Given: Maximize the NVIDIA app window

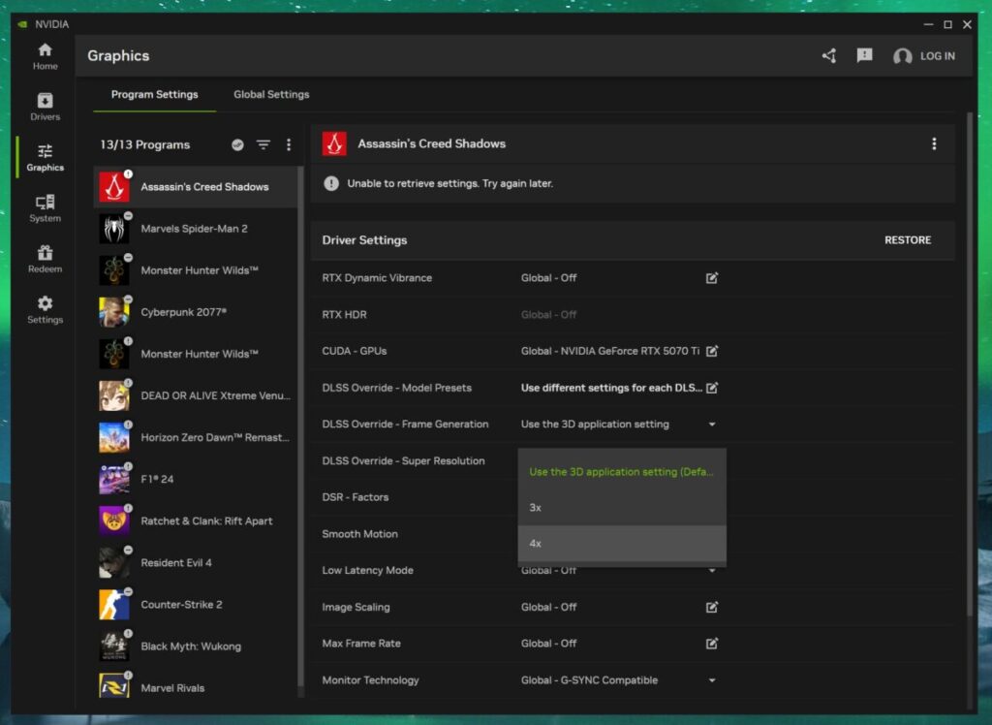Looking at the screenshot, I should point(947,24).
